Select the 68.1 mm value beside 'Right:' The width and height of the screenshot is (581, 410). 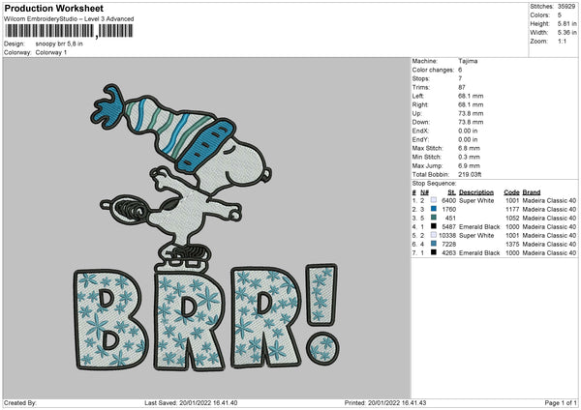click(x=471, y=104)
